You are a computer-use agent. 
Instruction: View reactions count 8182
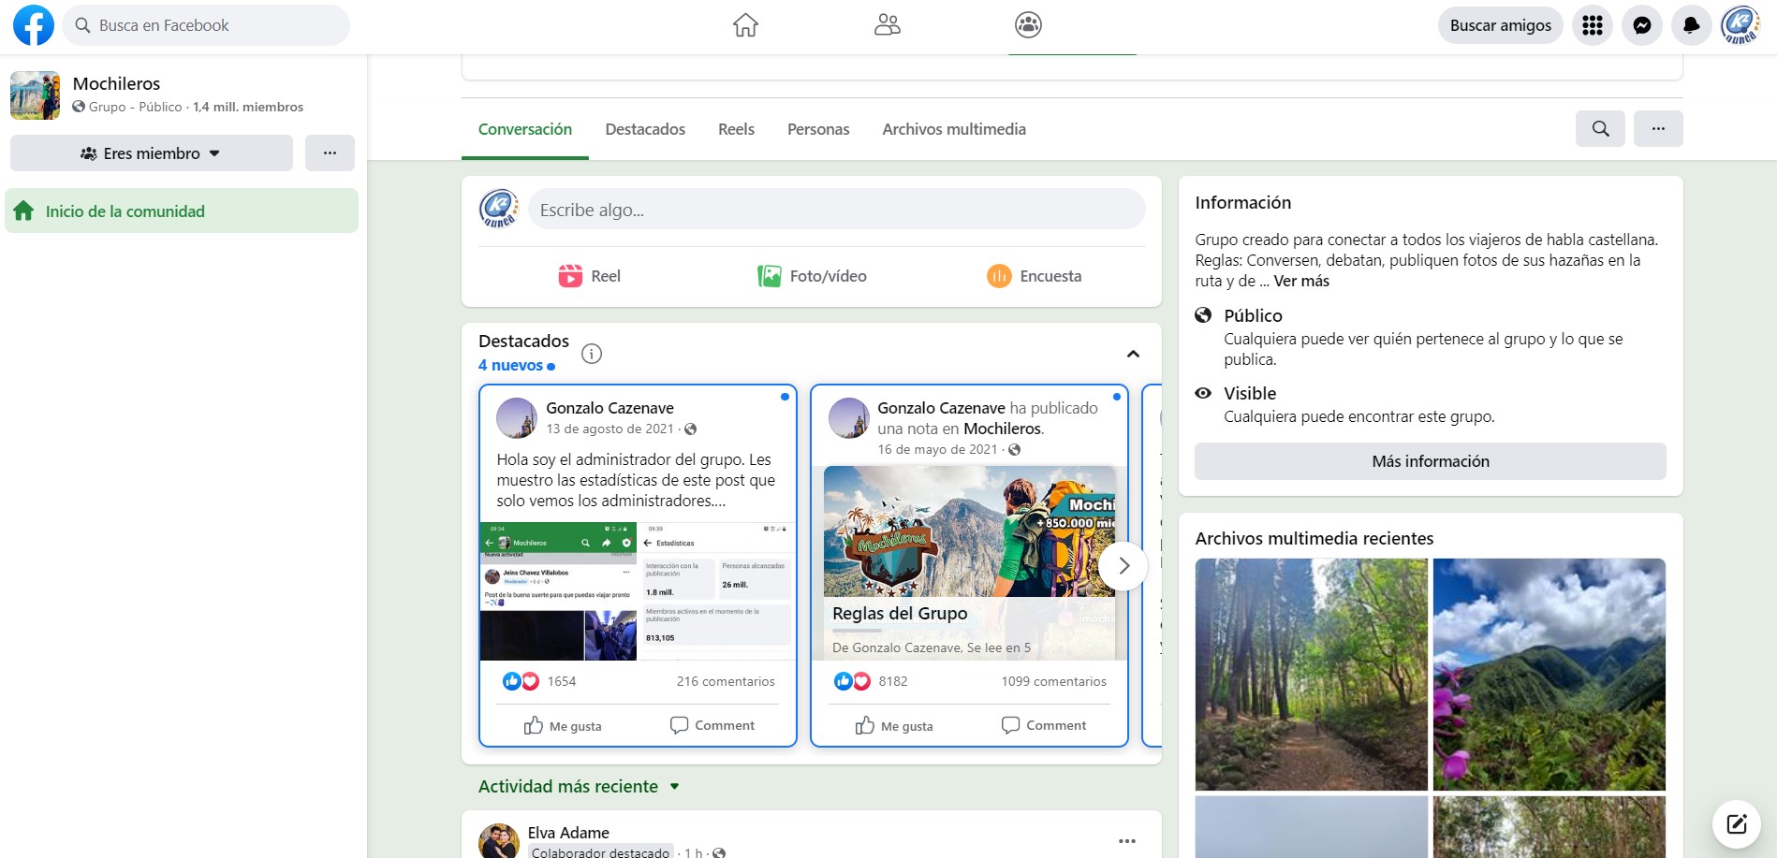(893, 681)
